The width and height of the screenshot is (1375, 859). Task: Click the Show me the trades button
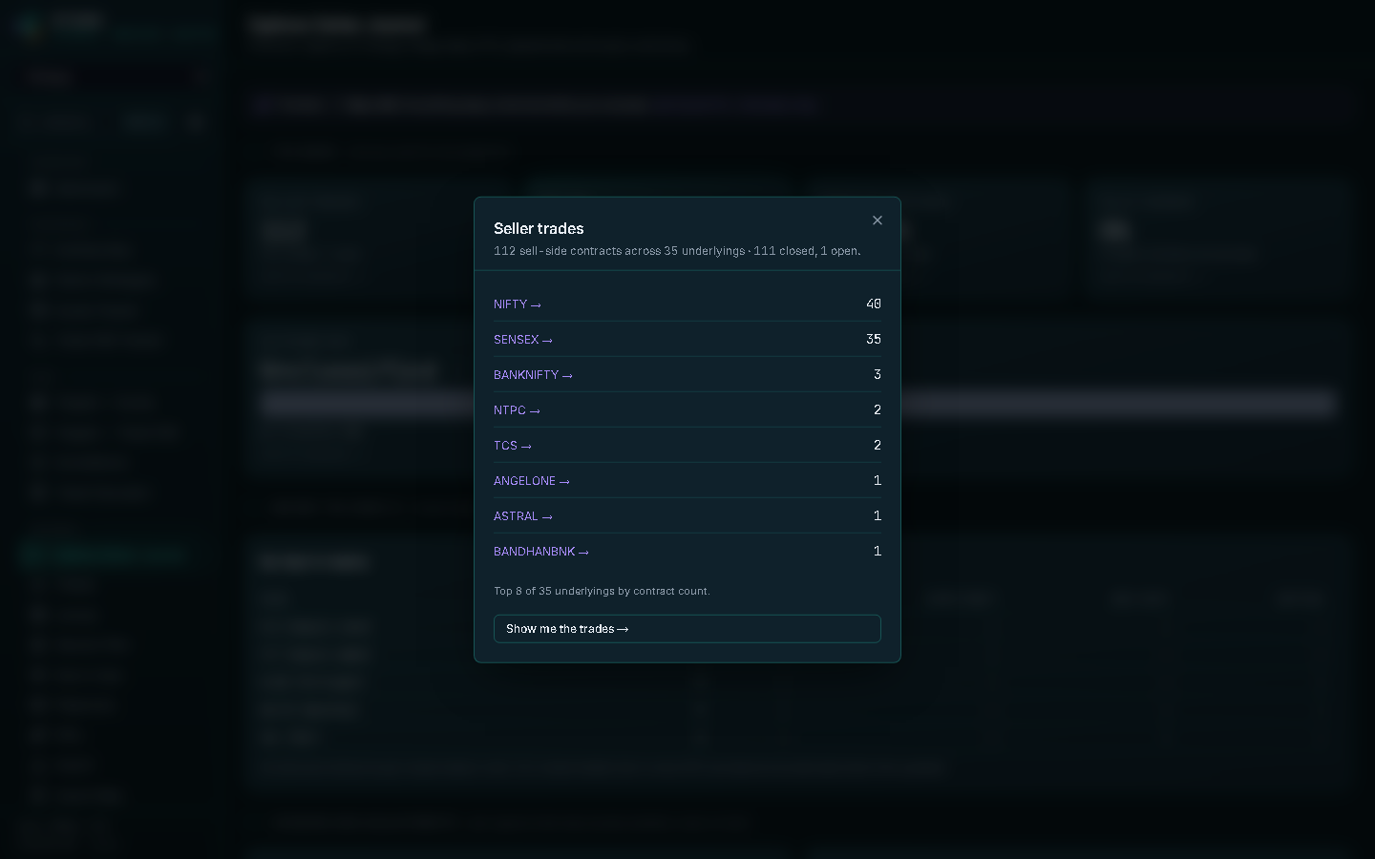[x=687, y=629]
